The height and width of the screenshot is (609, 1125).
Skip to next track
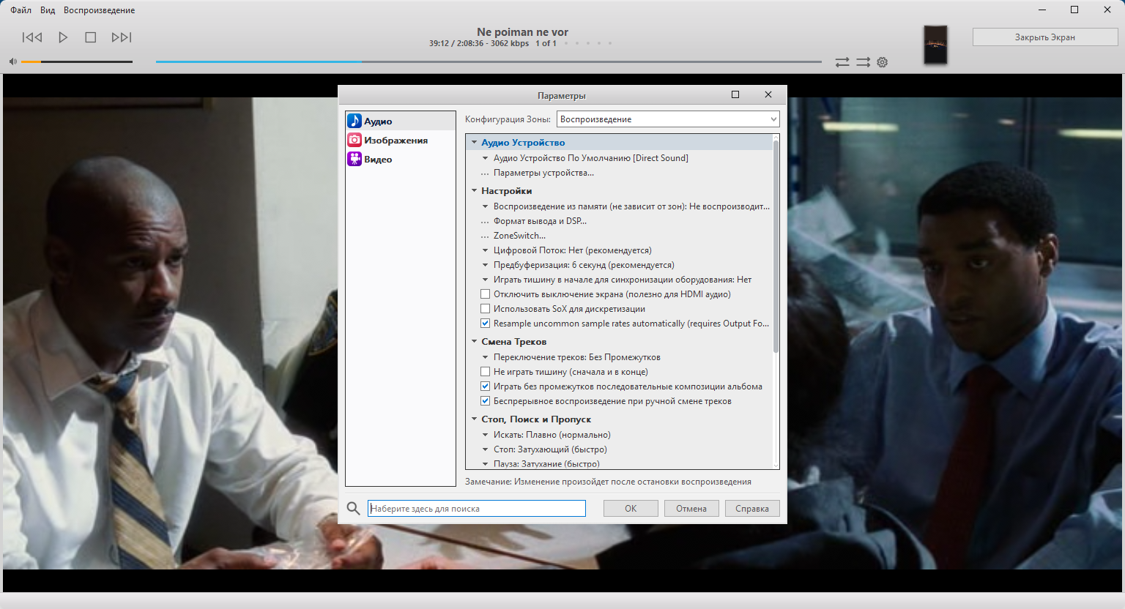(122, 37)
